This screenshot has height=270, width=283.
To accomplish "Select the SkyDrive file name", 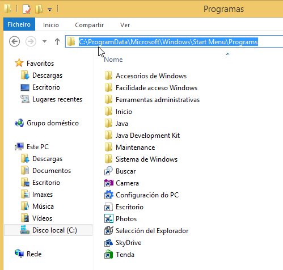I will pos(129,243).
